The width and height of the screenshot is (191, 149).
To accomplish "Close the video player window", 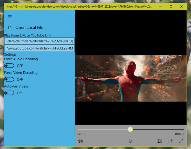I will click(181, 7).
